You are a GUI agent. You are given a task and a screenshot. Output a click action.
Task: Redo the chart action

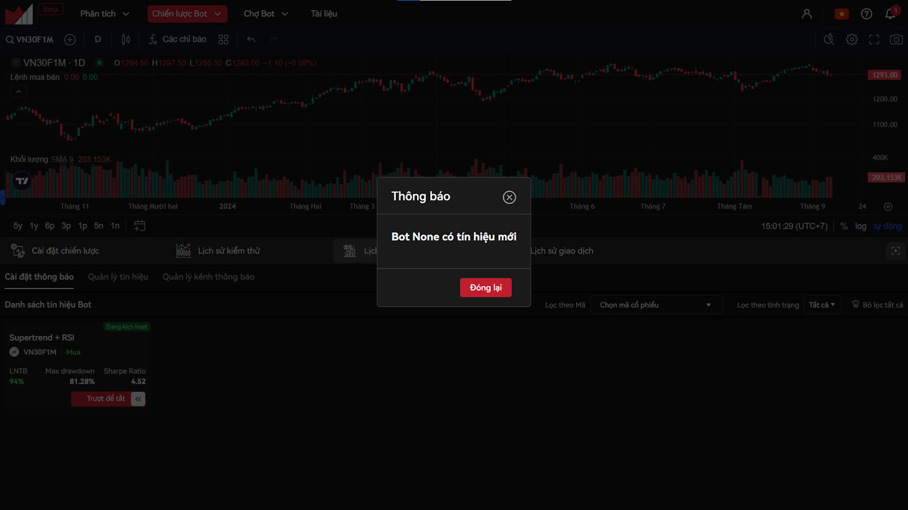(x=273, y=39)
